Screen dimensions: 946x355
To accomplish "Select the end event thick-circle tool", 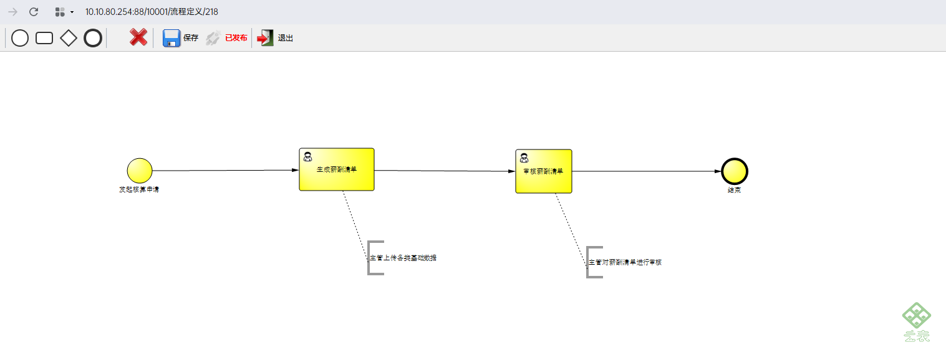I will pyautogui.click(x=93, y=38).
